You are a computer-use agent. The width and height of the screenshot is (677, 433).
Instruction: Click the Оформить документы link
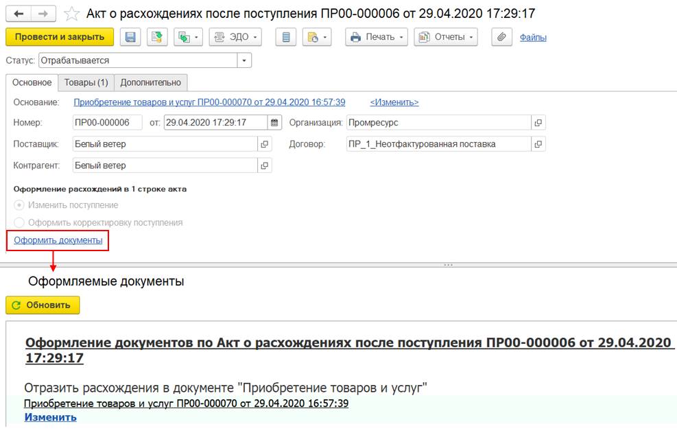(58, 240)
